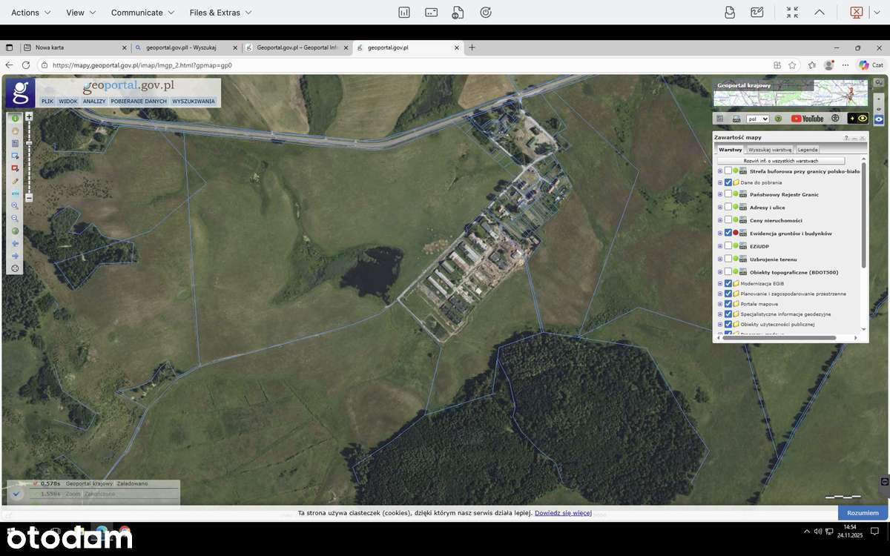Viewport: 890px width, 556px height.
Task: Click the Rozumiem cookies button
Action: [863, 513]
